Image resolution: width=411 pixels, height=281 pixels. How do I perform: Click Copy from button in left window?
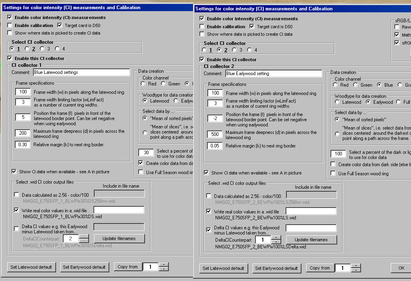coord(128,267)
